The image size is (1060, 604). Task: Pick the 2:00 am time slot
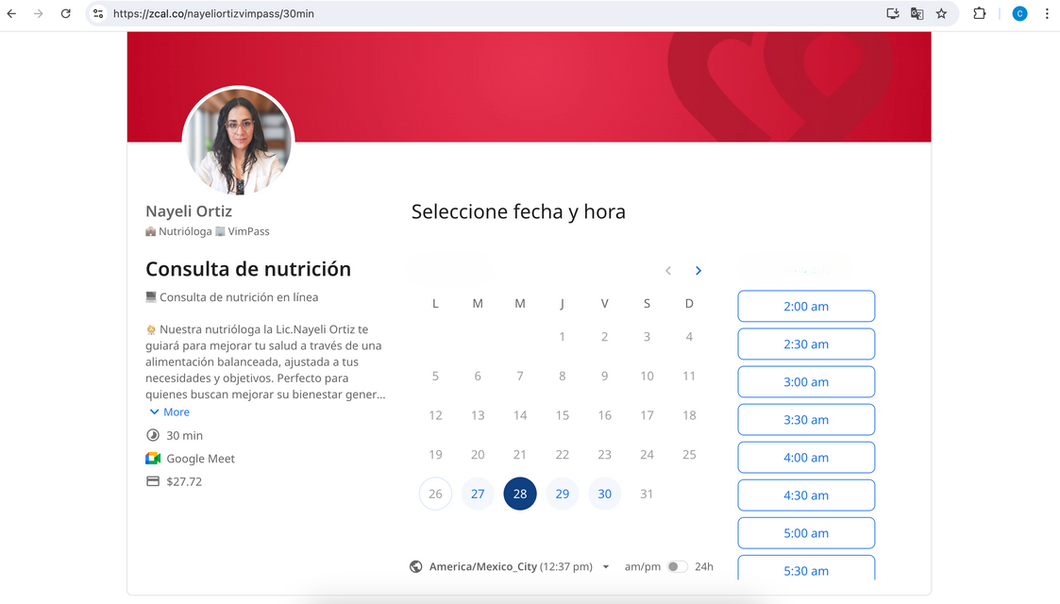point(806,307)
